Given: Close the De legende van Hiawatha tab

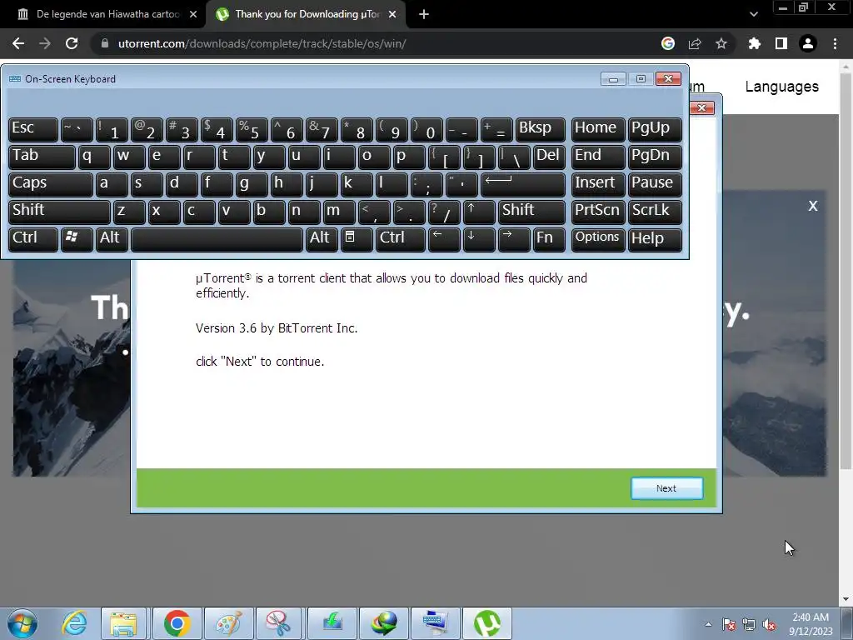Looking at the screenshot, I should (193, 14).
